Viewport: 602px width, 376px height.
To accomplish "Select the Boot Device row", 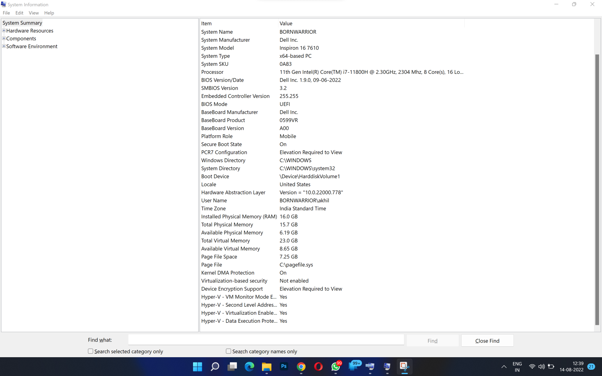I will pyautogui.click(x=332, y=177).
